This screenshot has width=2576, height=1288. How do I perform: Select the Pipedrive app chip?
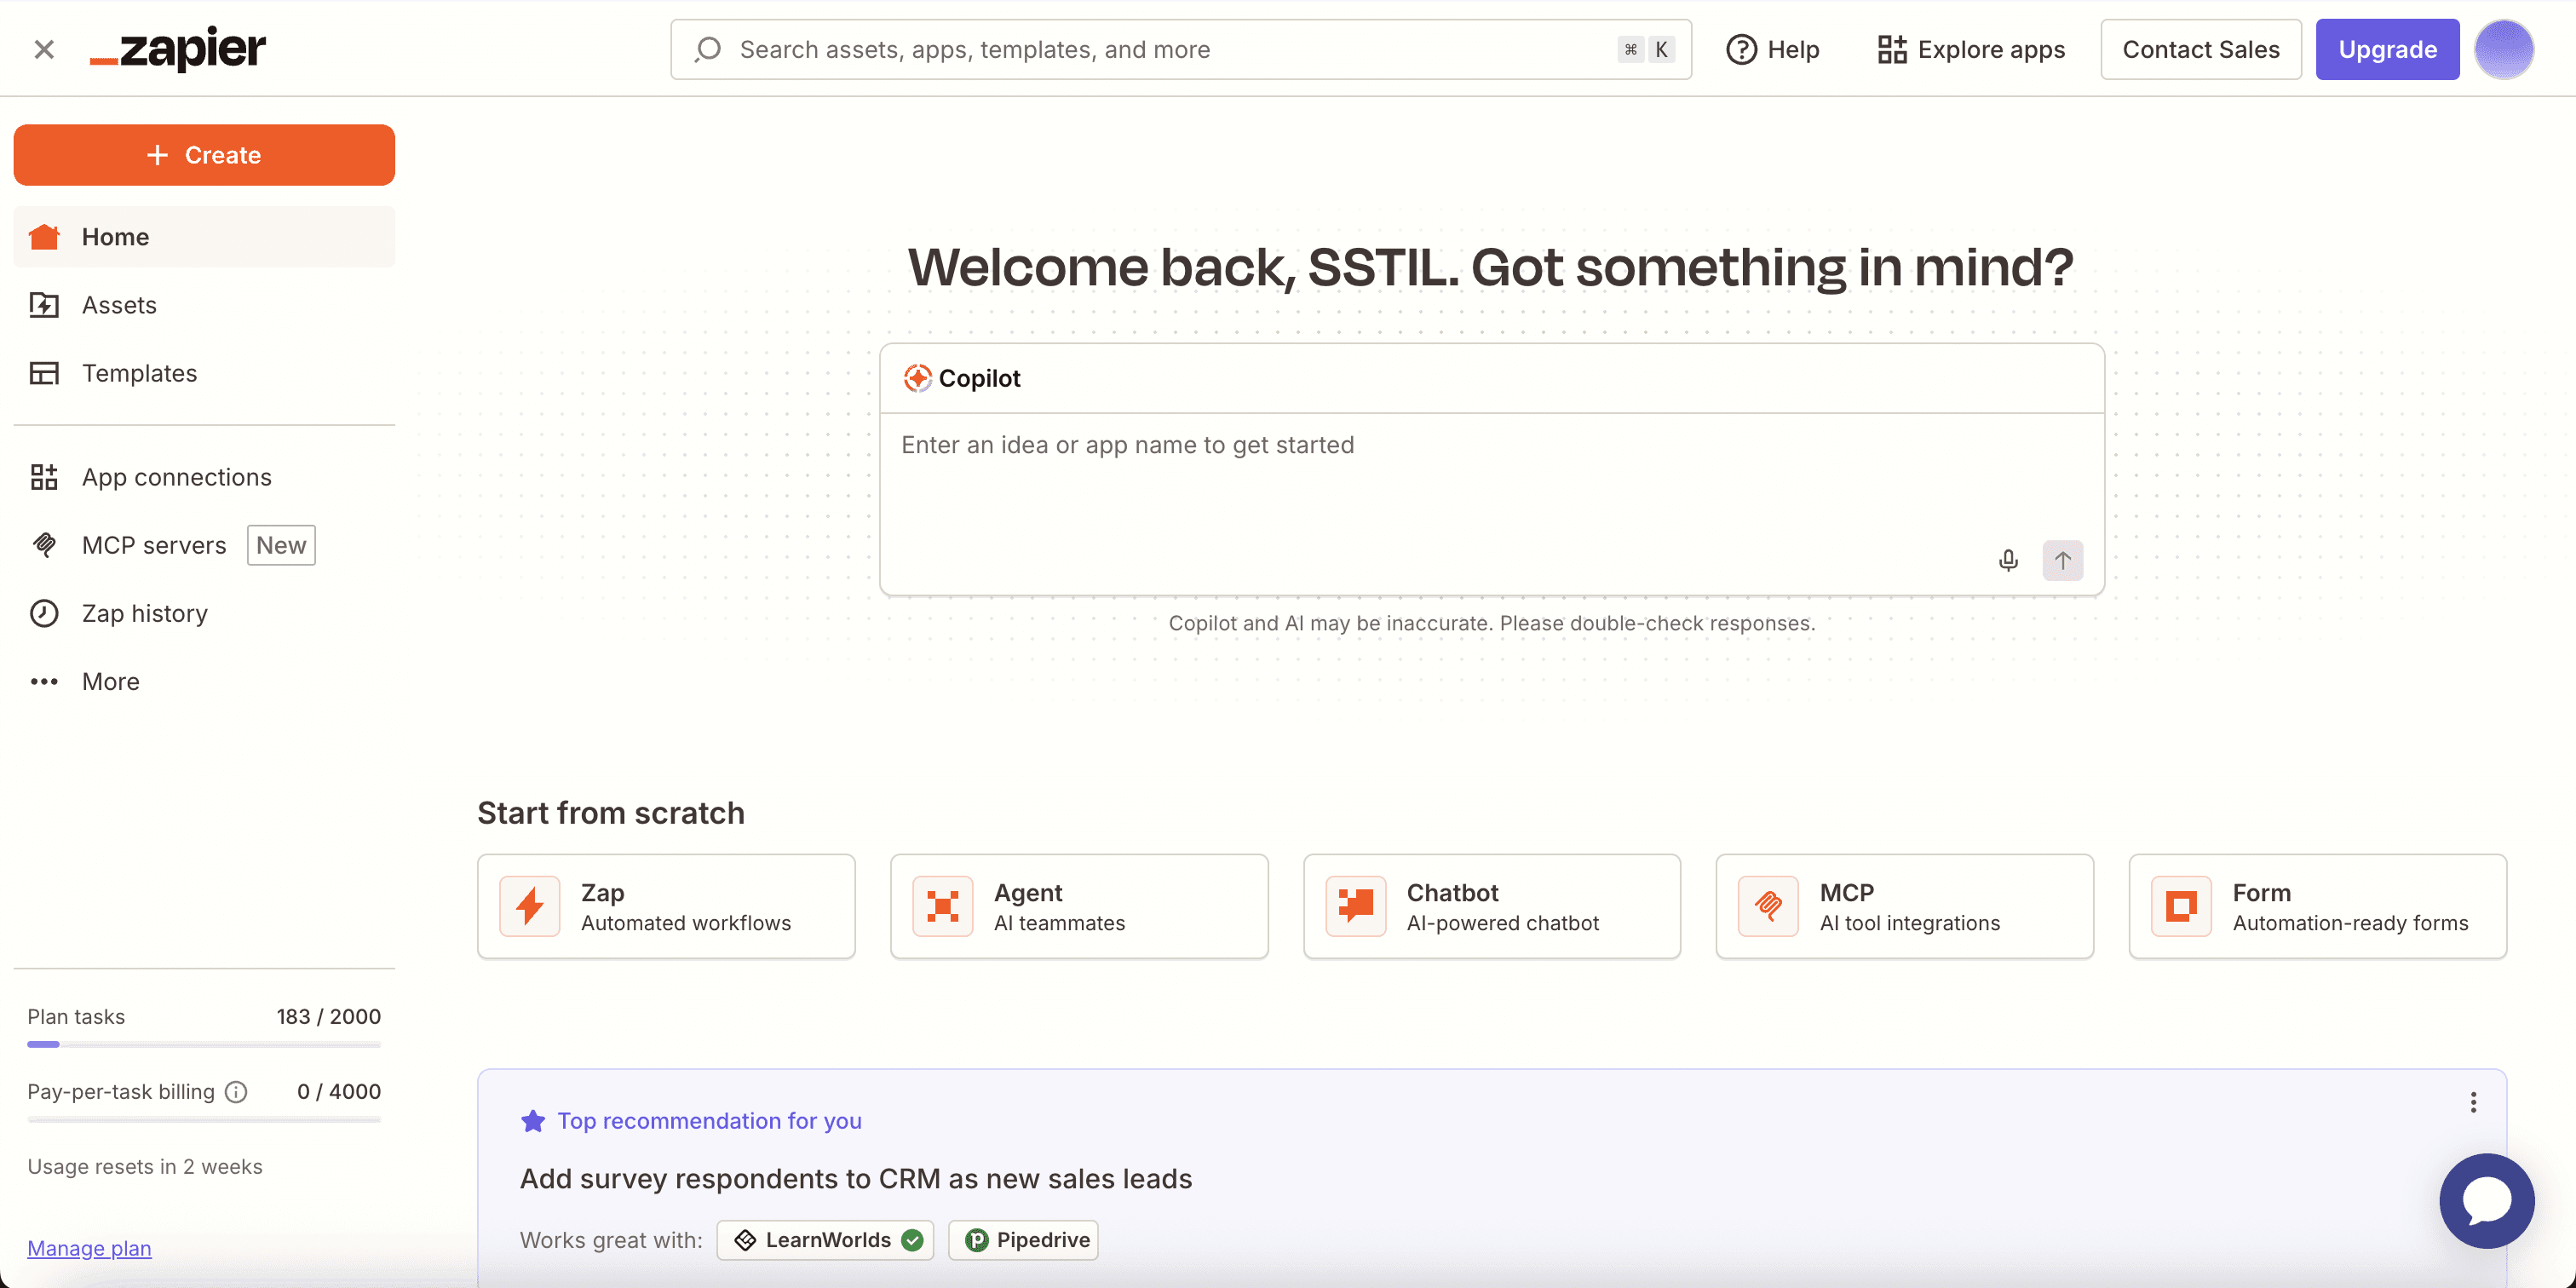pos(1023,1240)
